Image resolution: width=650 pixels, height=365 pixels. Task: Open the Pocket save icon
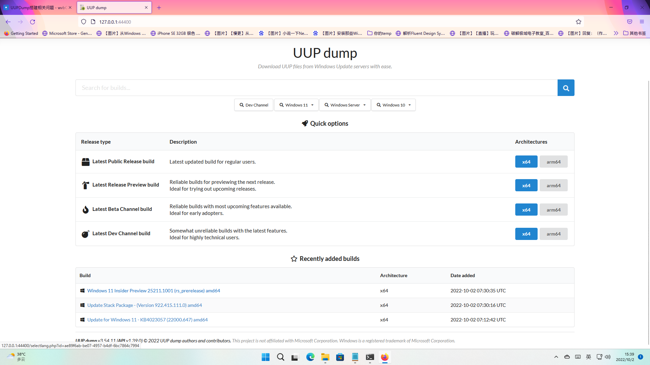[x=630, y=22]
